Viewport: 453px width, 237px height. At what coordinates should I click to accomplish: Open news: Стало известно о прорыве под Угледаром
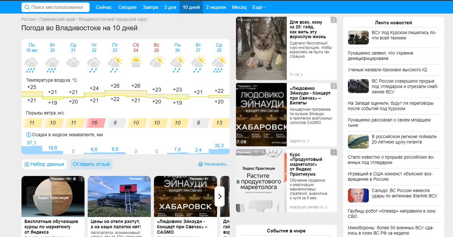(x=391, y=160)
